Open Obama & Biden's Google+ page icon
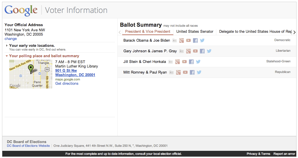 [x=182, y=41]
